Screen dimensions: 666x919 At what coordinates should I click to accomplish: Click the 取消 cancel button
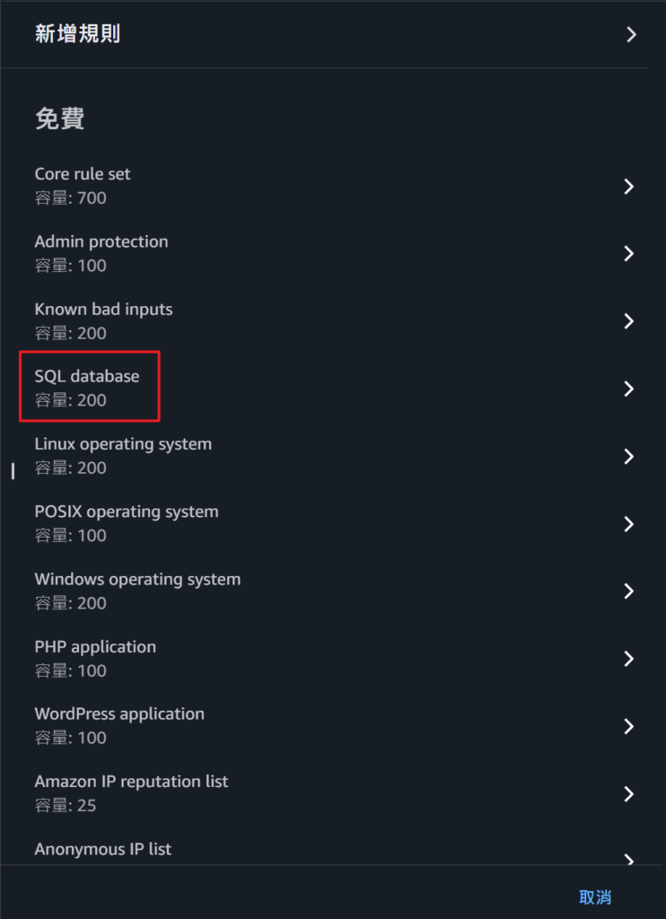coord(595,897)
